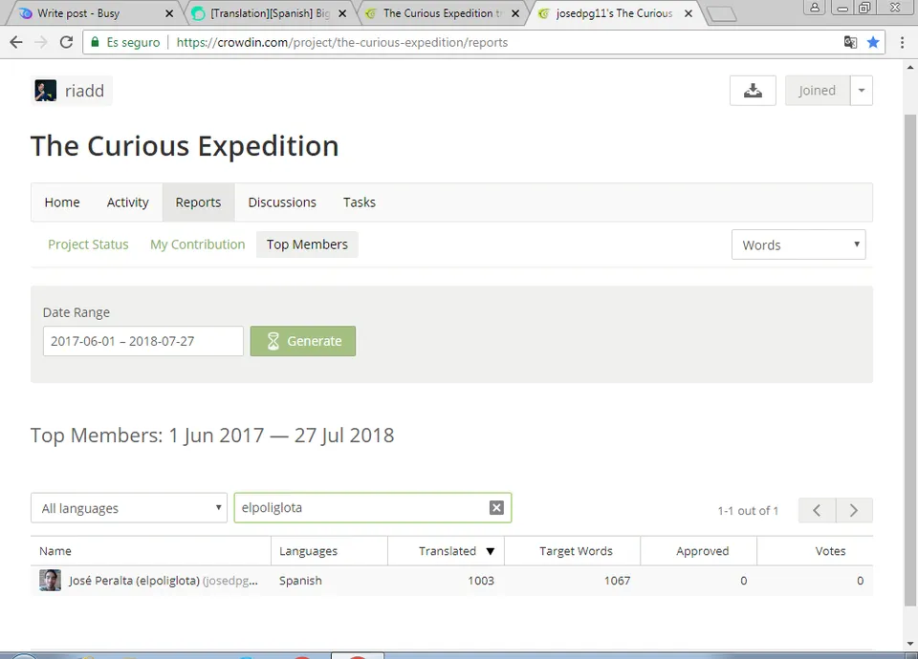The image size is (918, 659).
Task: Click the target words value 1067
Action: point(617,581)
